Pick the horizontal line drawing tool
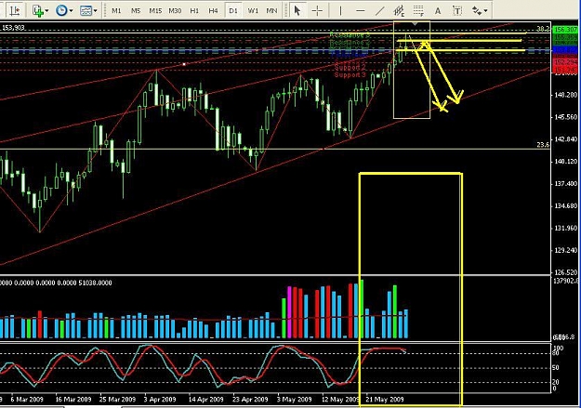This screenshot has width=581, height=408. (x=360, y=11)
